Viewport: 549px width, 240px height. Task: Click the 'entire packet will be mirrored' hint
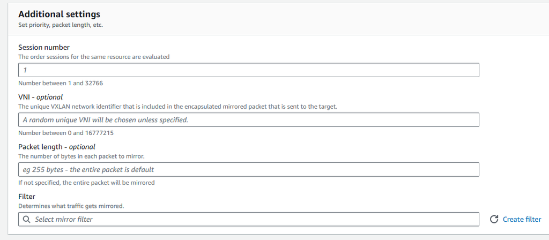86,183
